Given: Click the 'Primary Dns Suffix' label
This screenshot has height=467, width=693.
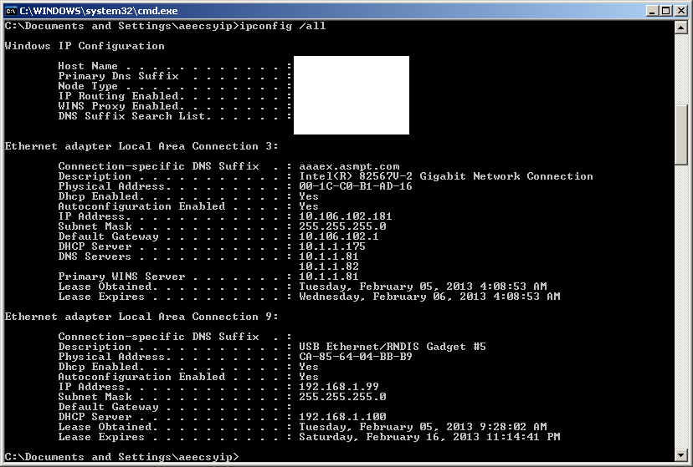Looking at the screenshot, I should 119,76.
